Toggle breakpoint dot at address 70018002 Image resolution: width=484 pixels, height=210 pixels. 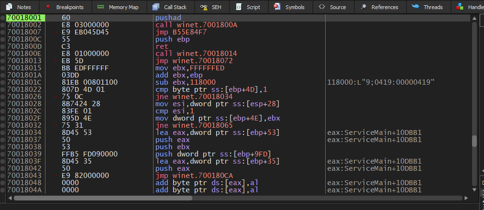click(x=3, y=24)
